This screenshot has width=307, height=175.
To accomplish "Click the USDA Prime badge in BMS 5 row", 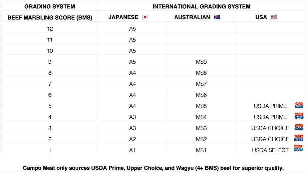I will tap(299, 105).
